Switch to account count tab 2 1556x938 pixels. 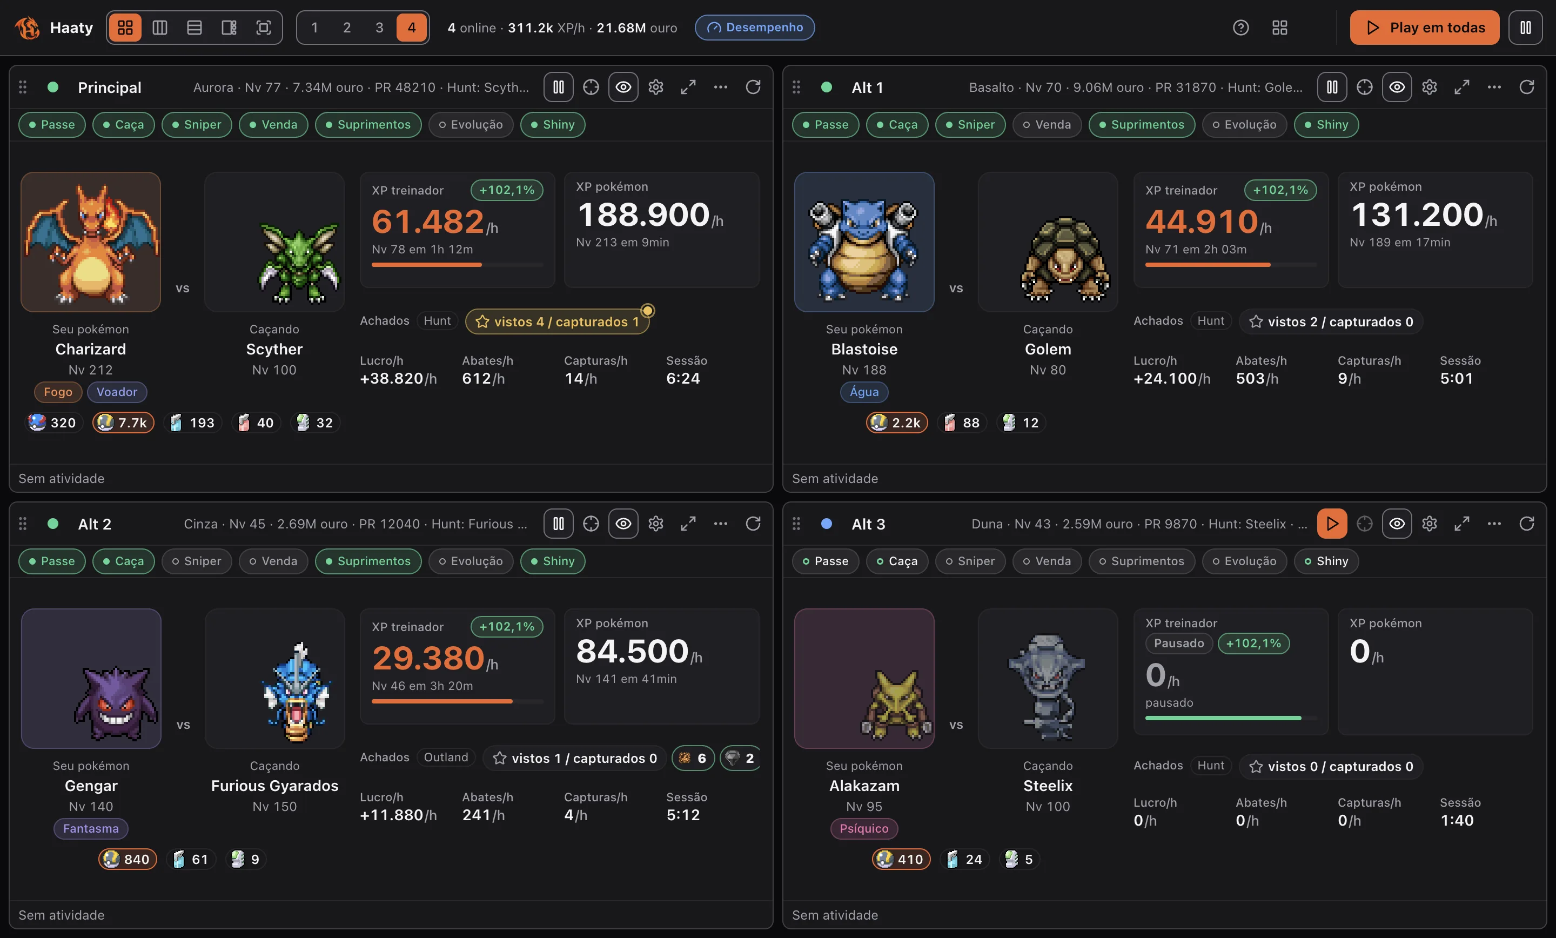pyautogui.click(x=347, y=28)
